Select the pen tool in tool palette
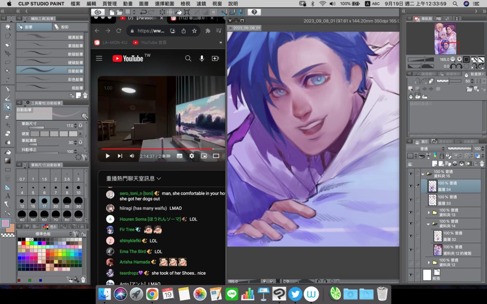487x304 pixels. (8, 89)
